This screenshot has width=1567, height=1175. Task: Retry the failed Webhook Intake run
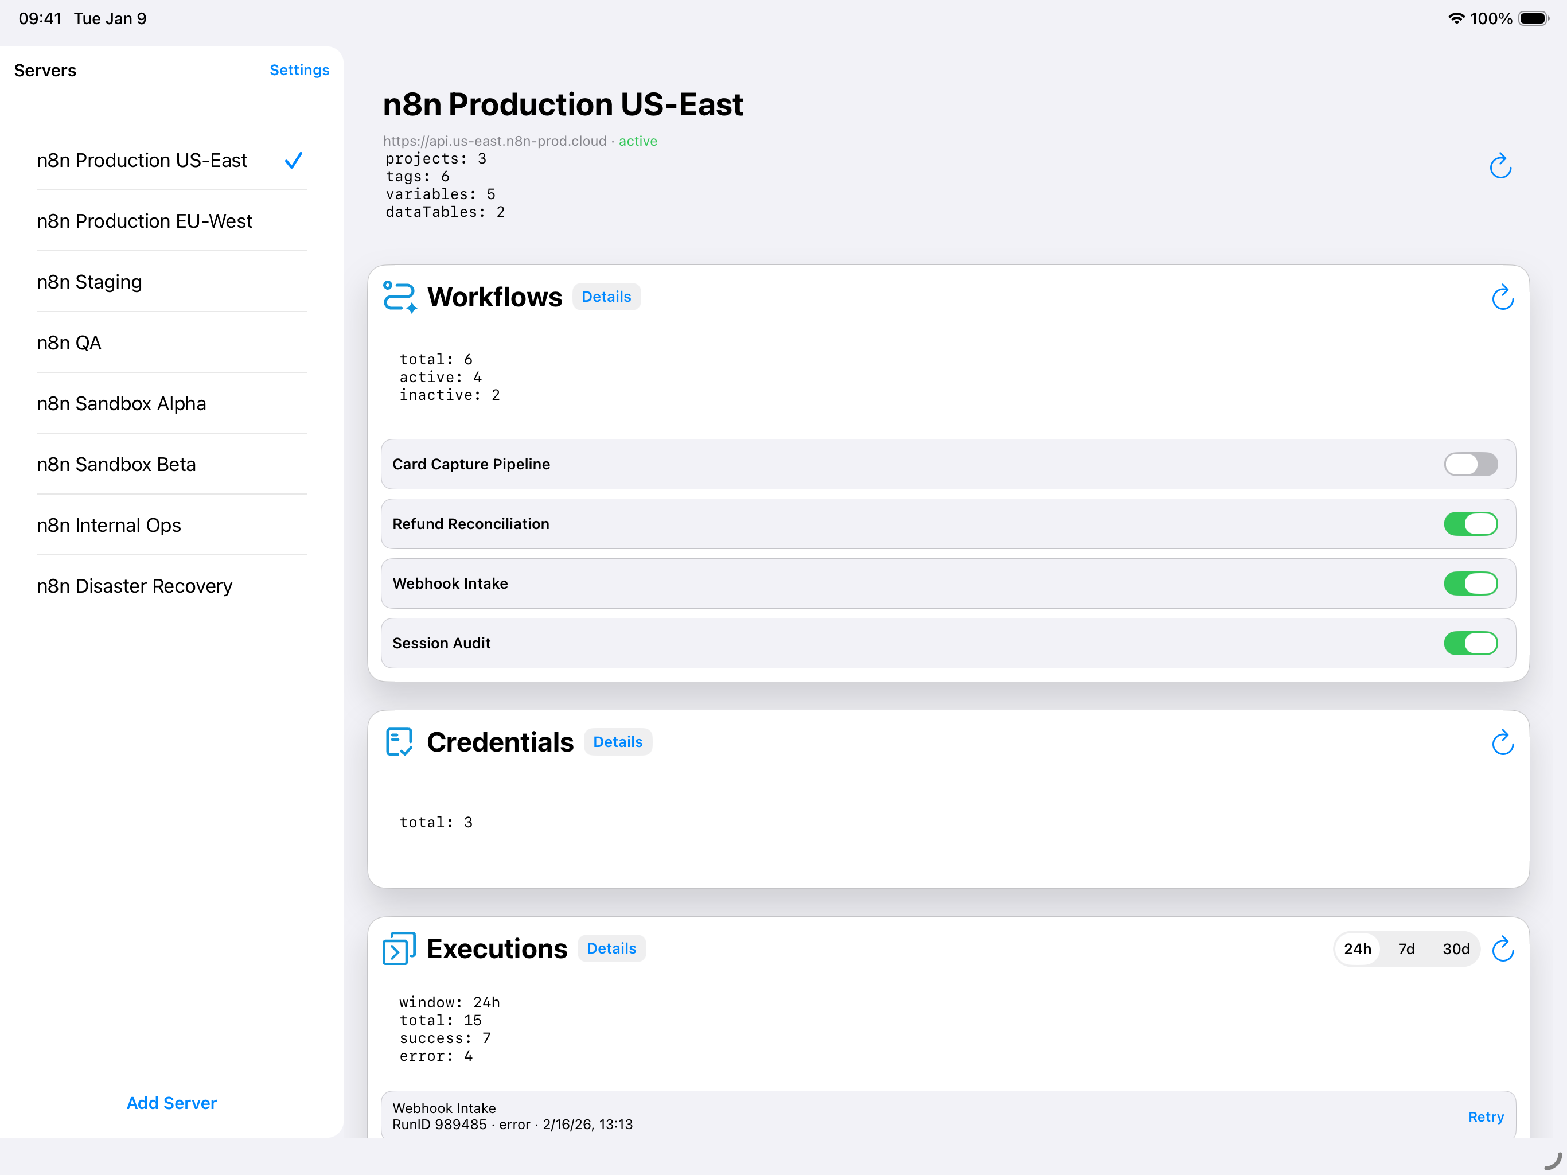click(1486, 1117)
